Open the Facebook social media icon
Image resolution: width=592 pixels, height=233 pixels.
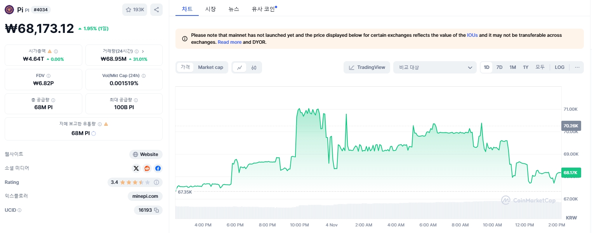[158, 168]
